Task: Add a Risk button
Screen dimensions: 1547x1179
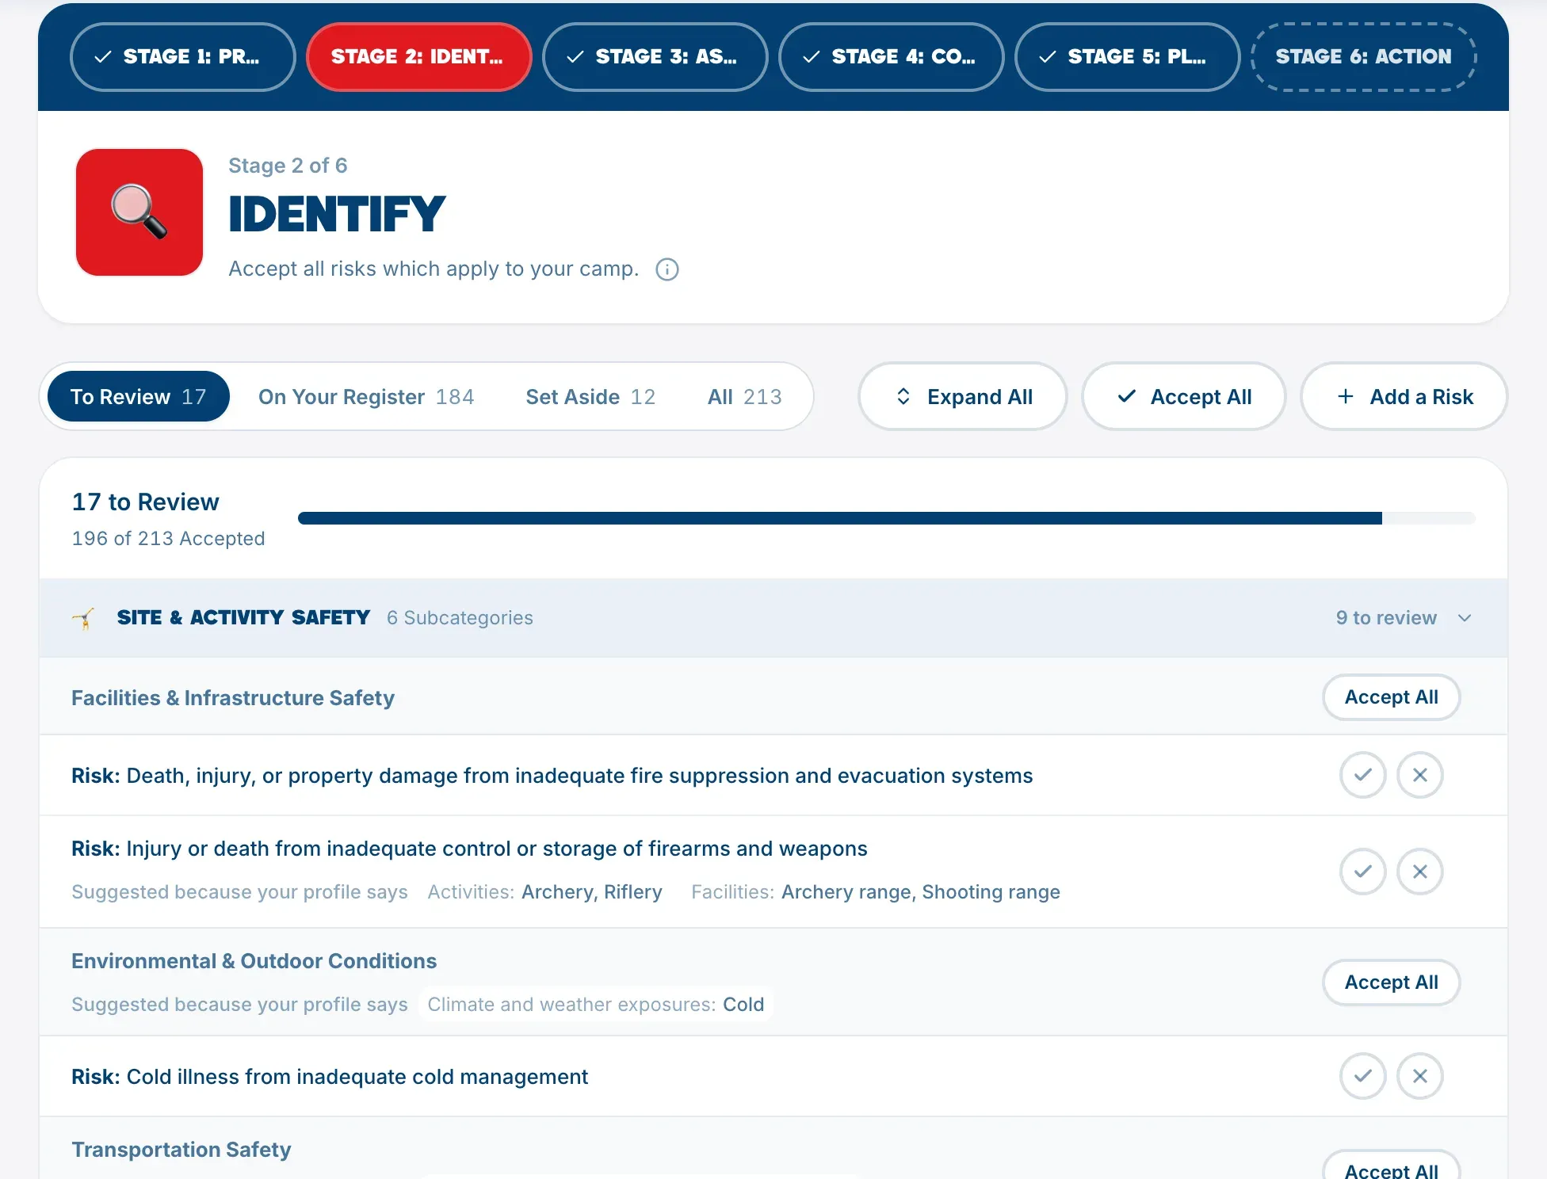Action: click(1404, 396)
